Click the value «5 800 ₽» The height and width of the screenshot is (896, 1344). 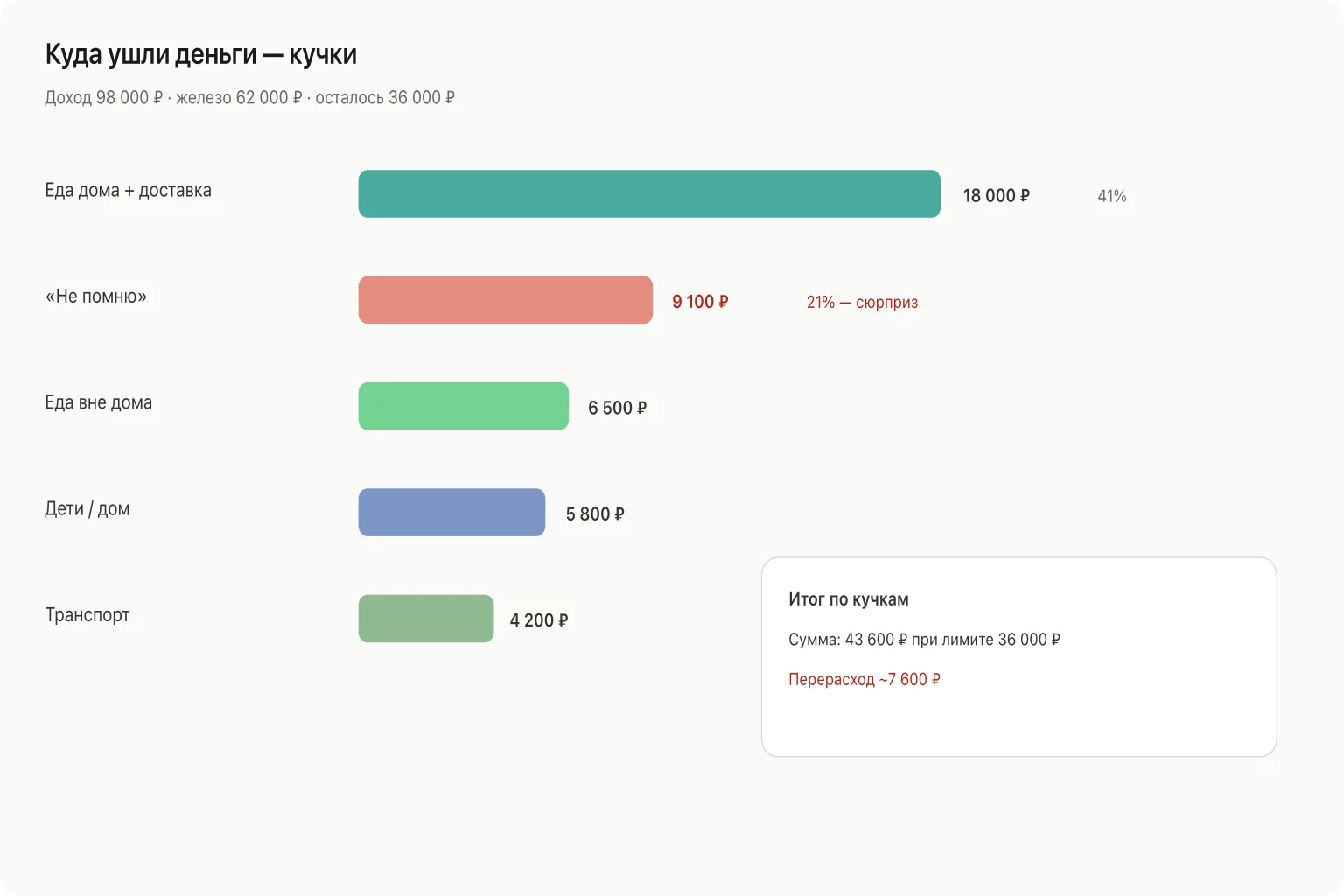(595, 514)
